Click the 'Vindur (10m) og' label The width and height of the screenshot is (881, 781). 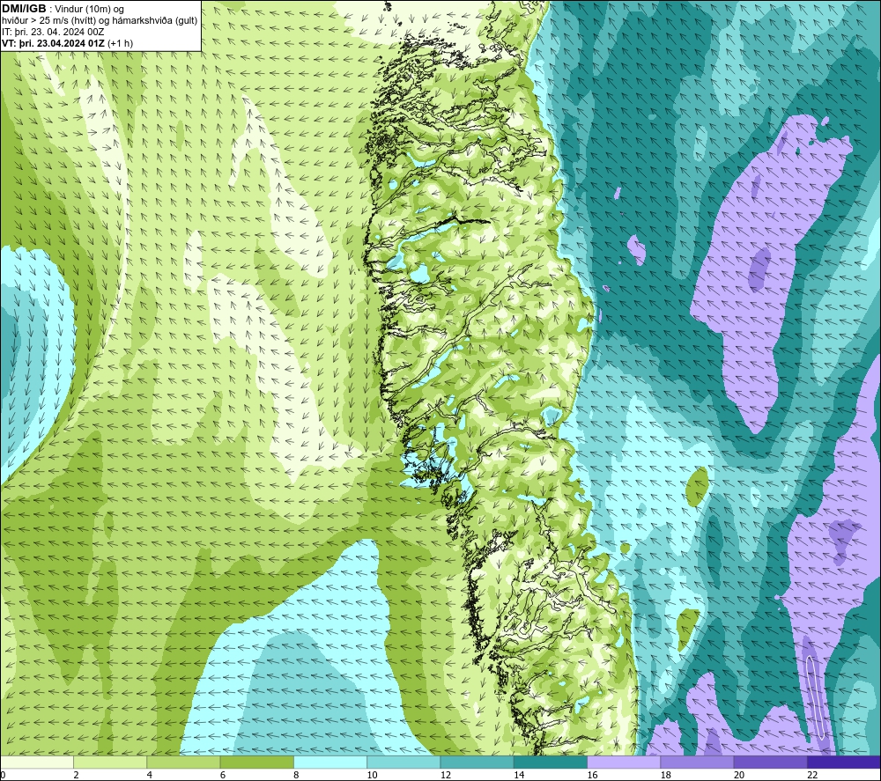(91, 10)
